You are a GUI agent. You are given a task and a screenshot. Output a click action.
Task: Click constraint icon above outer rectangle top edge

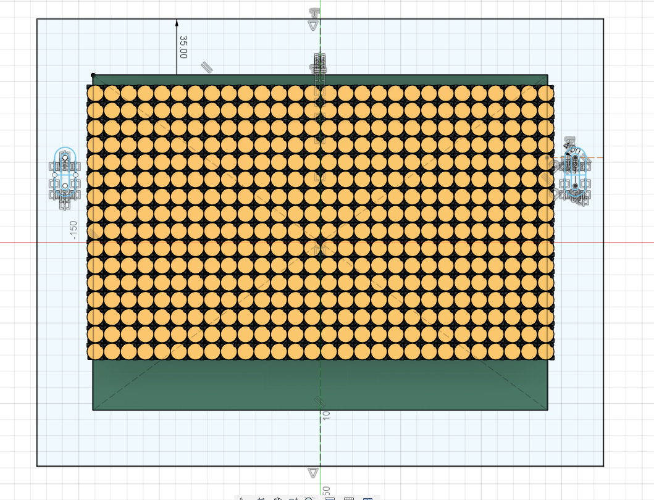pyautogui.click(x=314, y=13)
